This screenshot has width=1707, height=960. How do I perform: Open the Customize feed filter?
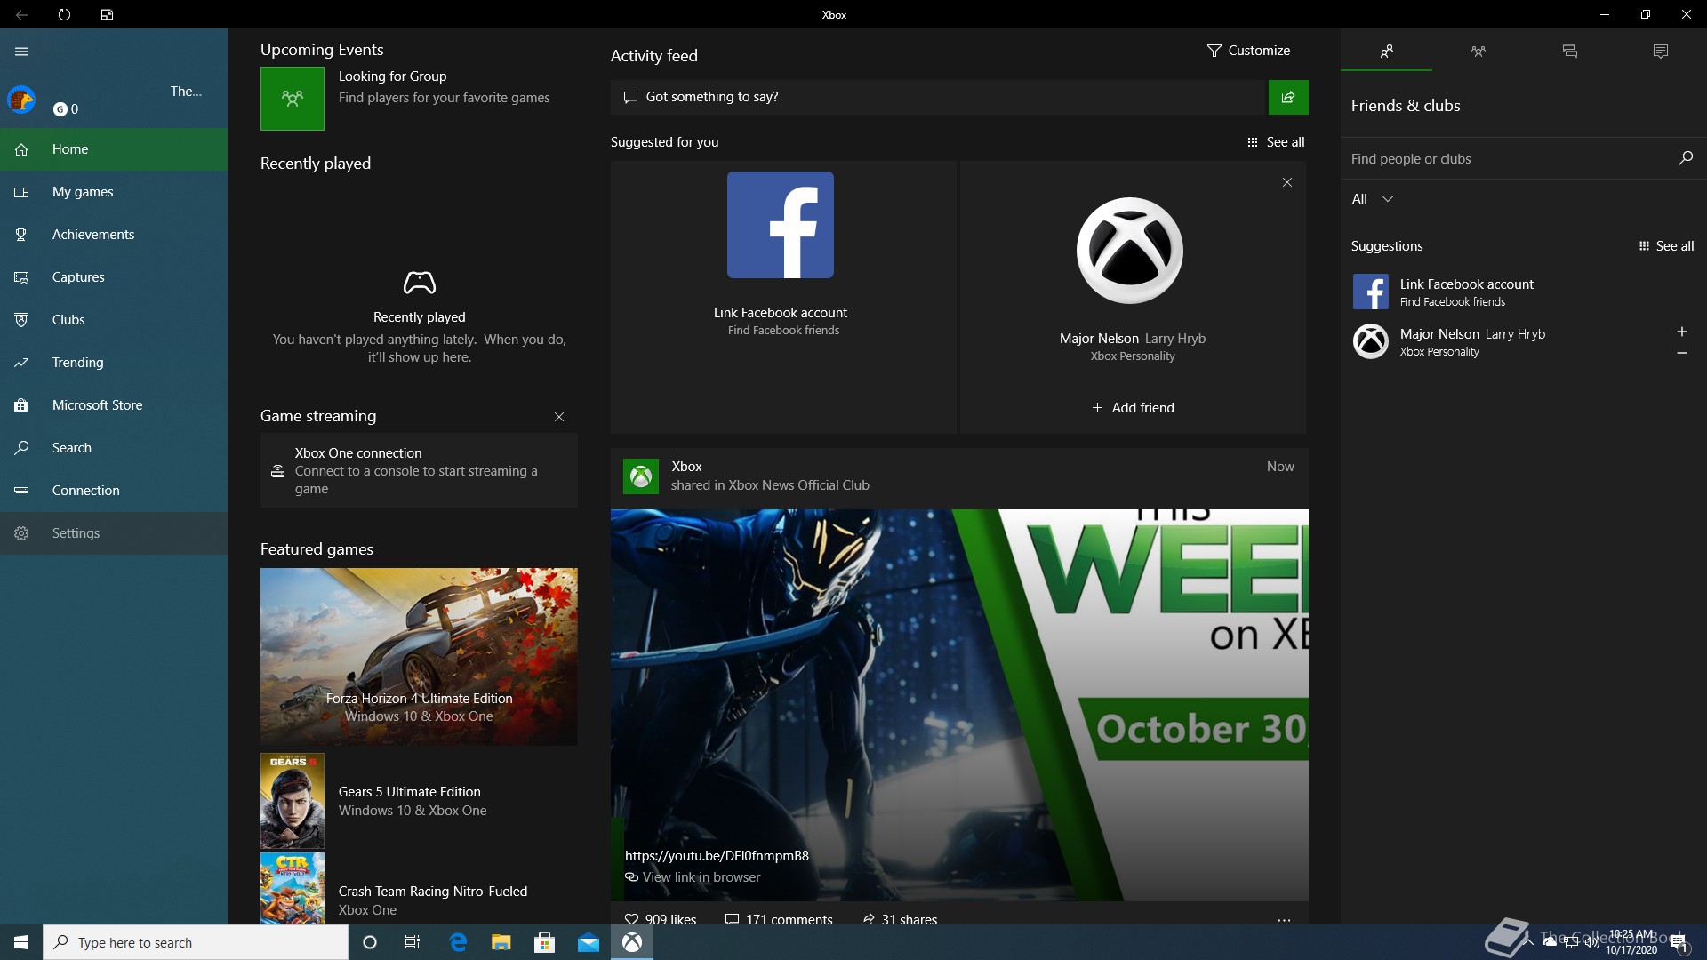click(x=1248, y=51)
